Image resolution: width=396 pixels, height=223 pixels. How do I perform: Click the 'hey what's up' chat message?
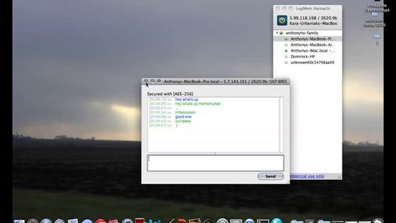(x=187, y=99)
